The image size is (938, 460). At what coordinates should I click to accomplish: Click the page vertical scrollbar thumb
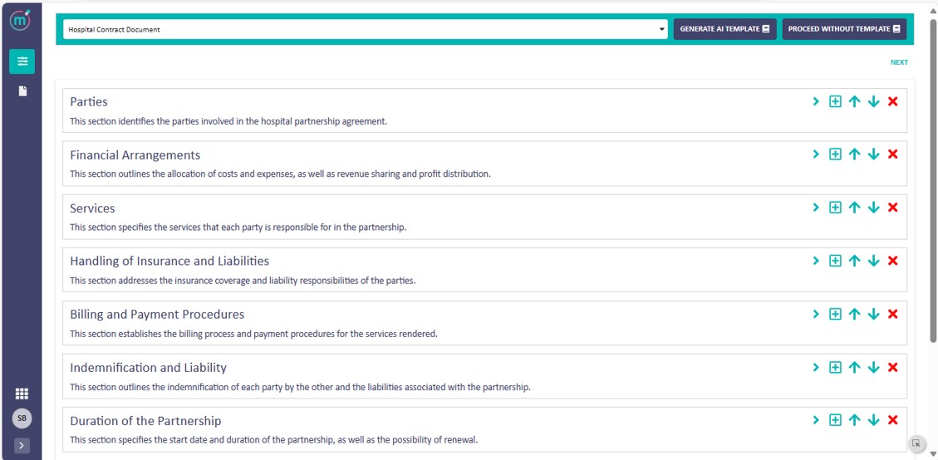[933, 179]
